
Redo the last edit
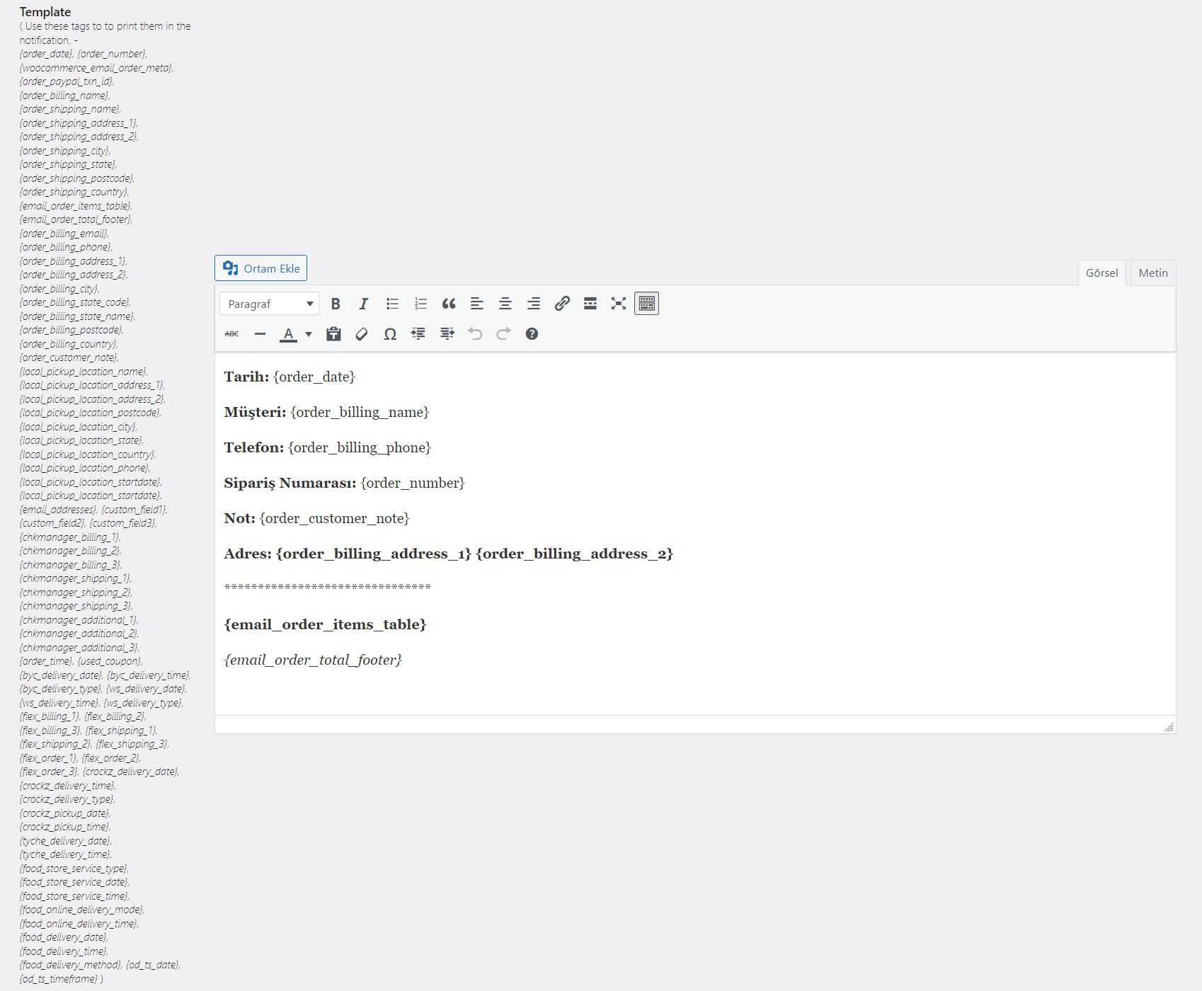[503, 334]
